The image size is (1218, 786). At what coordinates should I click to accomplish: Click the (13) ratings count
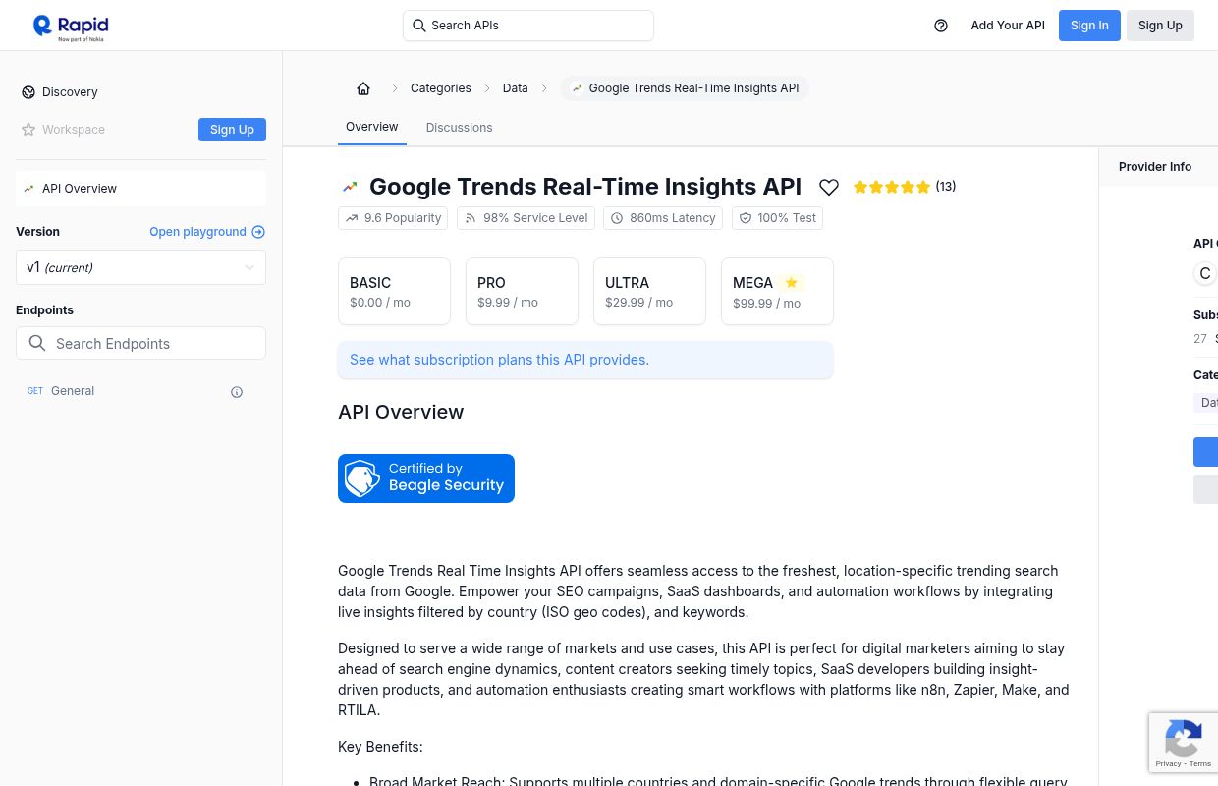click(x=946, y=187)
